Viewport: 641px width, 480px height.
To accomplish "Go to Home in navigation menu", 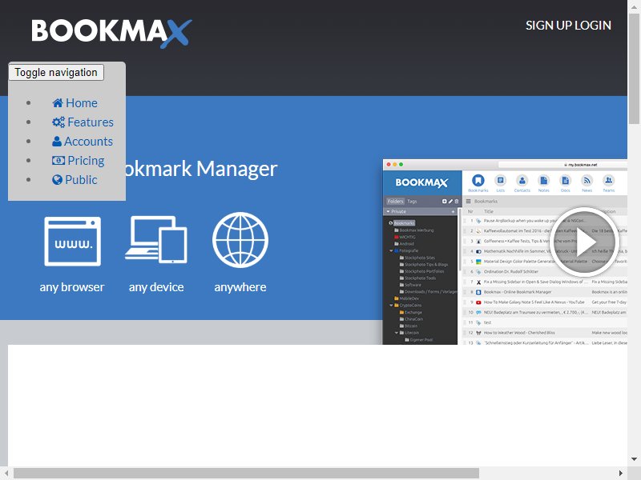I will click(75, 103).
